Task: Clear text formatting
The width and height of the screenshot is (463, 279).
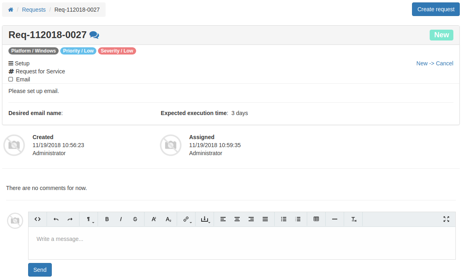Action: click(354, 219)
